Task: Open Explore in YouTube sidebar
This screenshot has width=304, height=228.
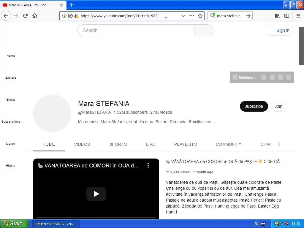Action: coord(11,77)
